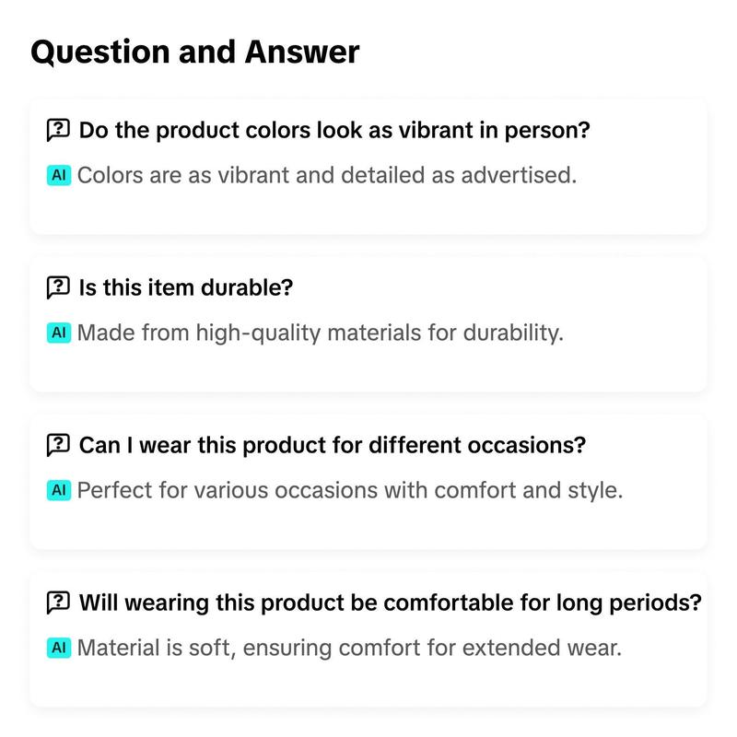Select the 'Will wearing this product be comfortable' question

[390, 602]
